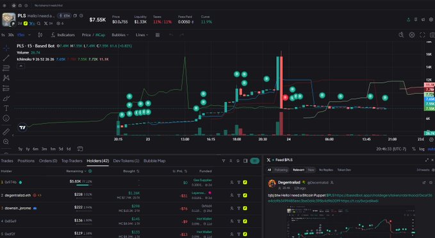
Task: Select the ruler measure tool
Action: click(6, 132)
